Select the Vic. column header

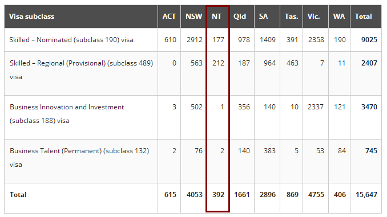tap(314, 17)
